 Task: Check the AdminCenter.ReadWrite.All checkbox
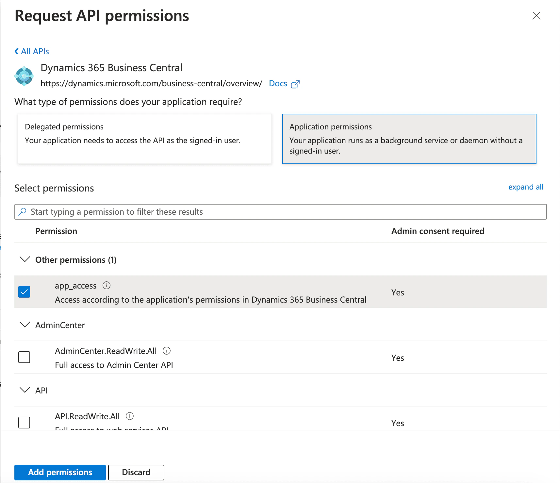24,357
